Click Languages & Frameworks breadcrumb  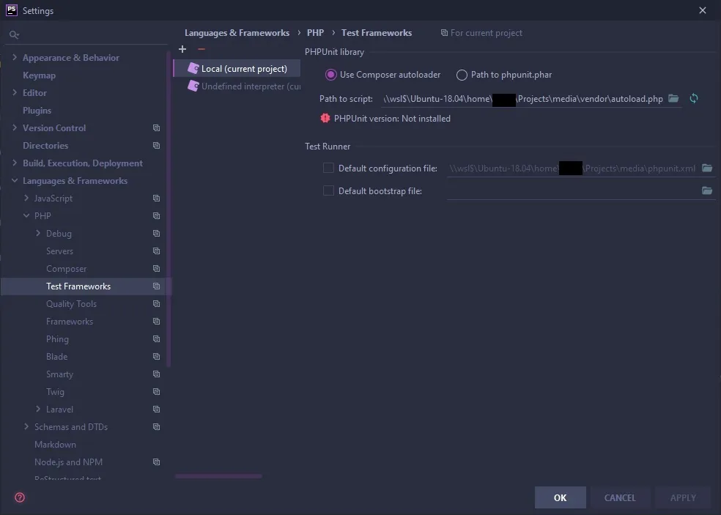click(x=237, y=33)
